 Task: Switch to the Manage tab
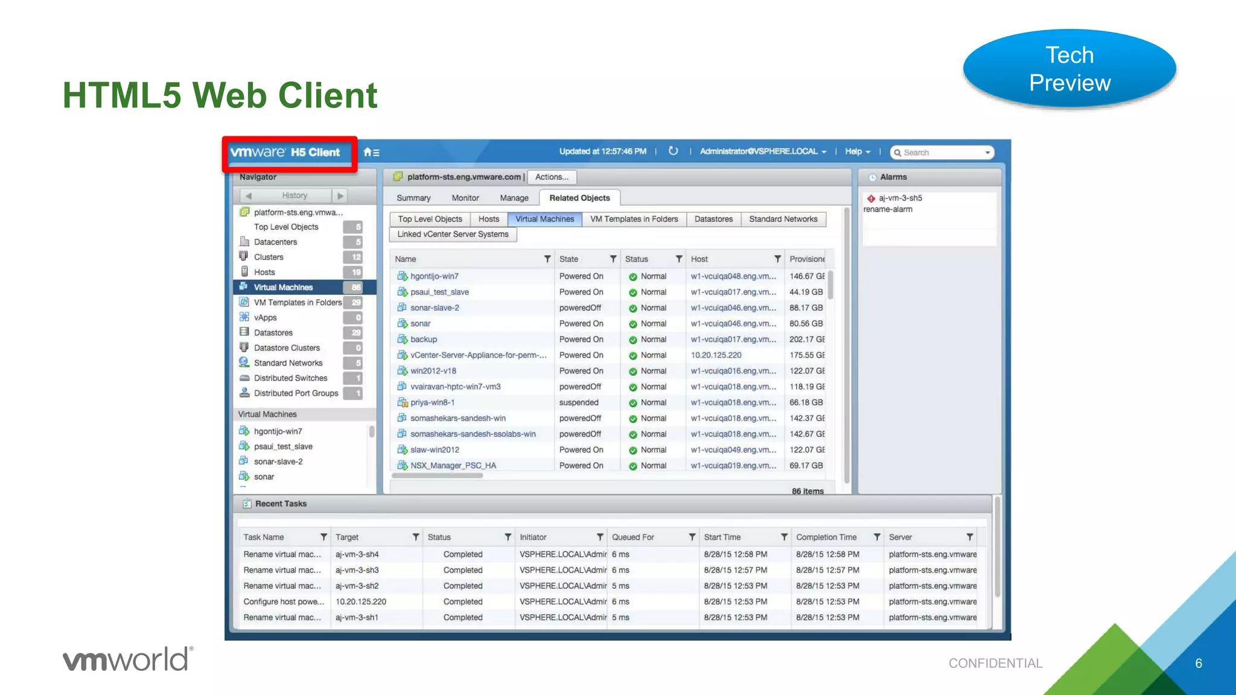coord(514,198)
